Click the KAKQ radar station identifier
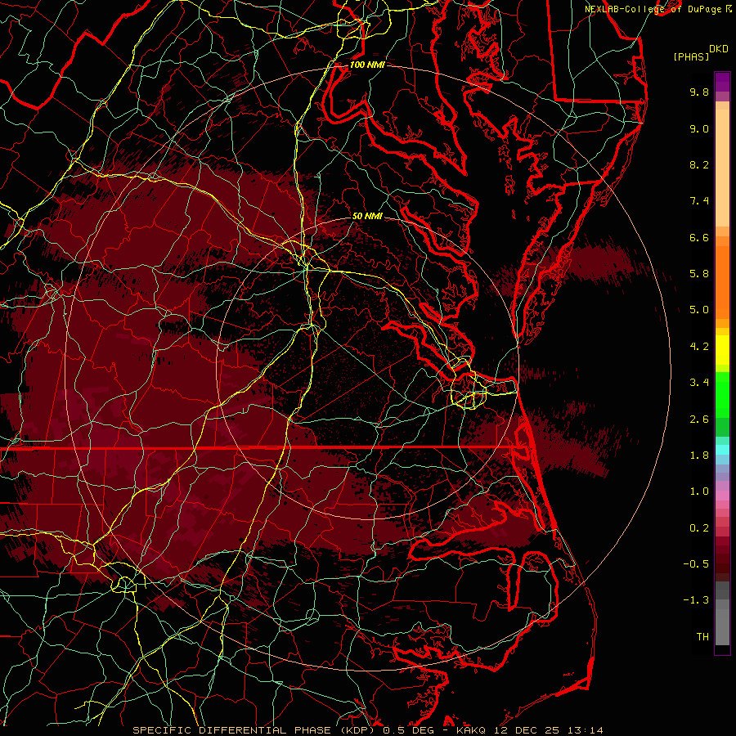 [x=471, y=730]
